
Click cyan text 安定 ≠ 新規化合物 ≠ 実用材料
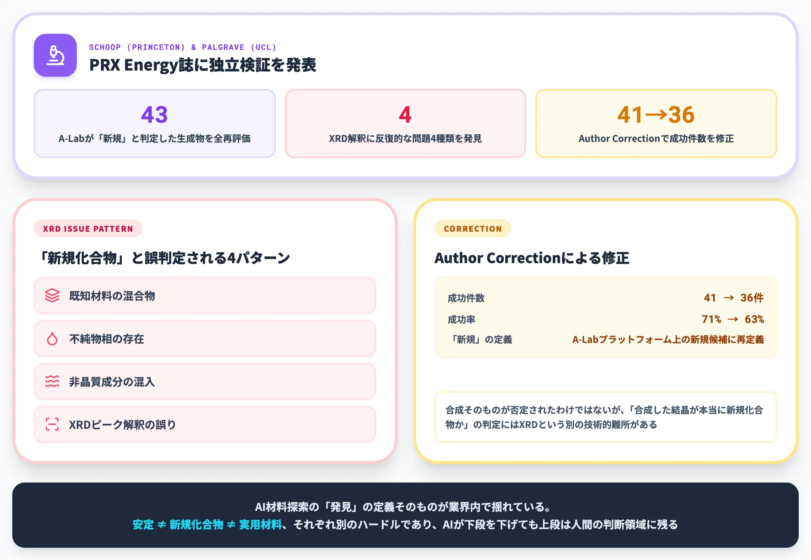(x=207, y=524)
